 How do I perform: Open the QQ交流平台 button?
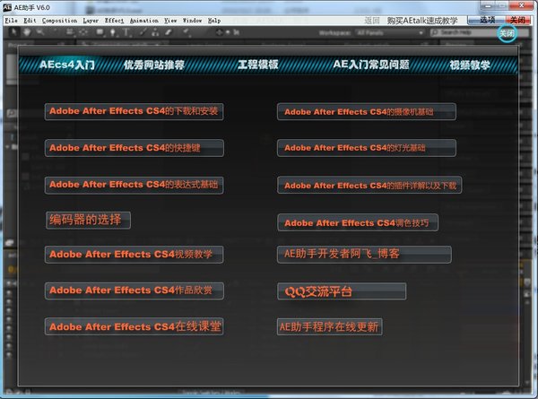342,291
